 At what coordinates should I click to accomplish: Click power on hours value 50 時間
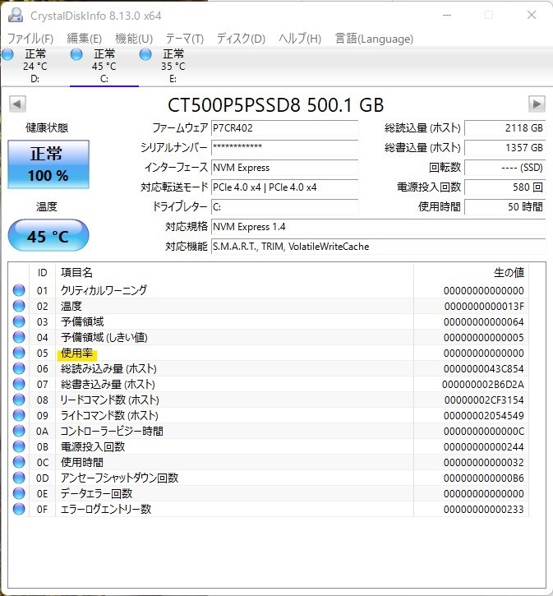[505, 207]
